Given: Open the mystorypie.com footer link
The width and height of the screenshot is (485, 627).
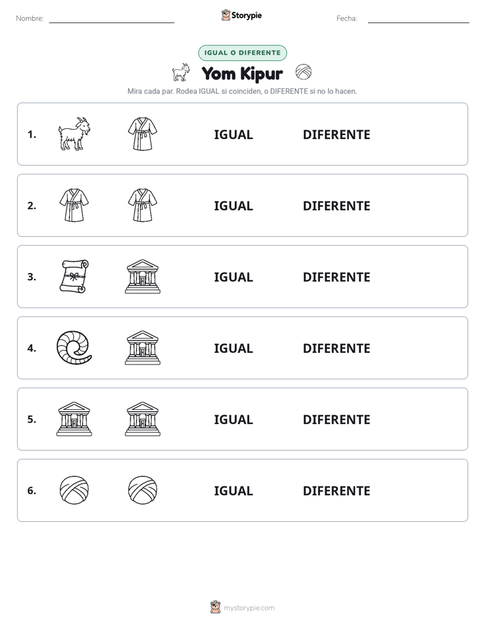Looking at the screenshot, I should point(249,608).
